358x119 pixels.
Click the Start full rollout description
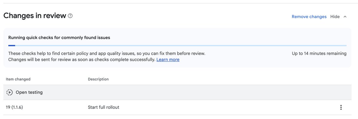point(104,107)
